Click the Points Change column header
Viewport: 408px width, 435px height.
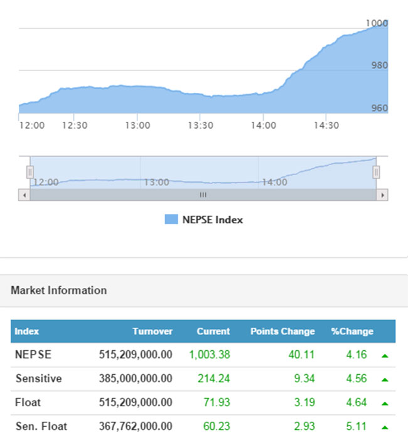(x=282, y=331)
